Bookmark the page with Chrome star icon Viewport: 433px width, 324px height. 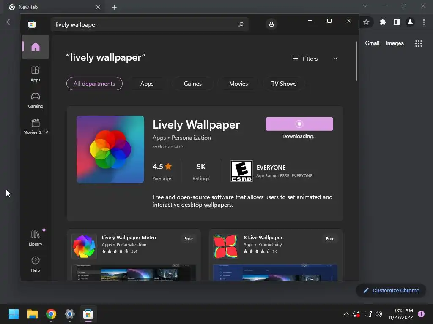[366, 22]
